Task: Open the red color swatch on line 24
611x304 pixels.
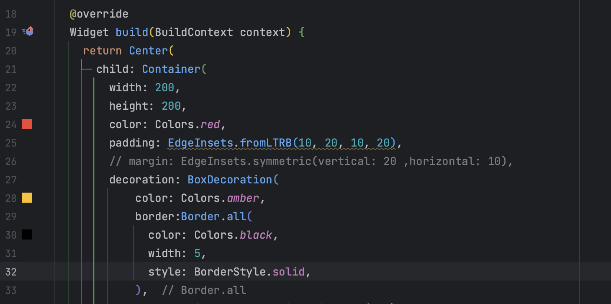Action: point(27,124)
